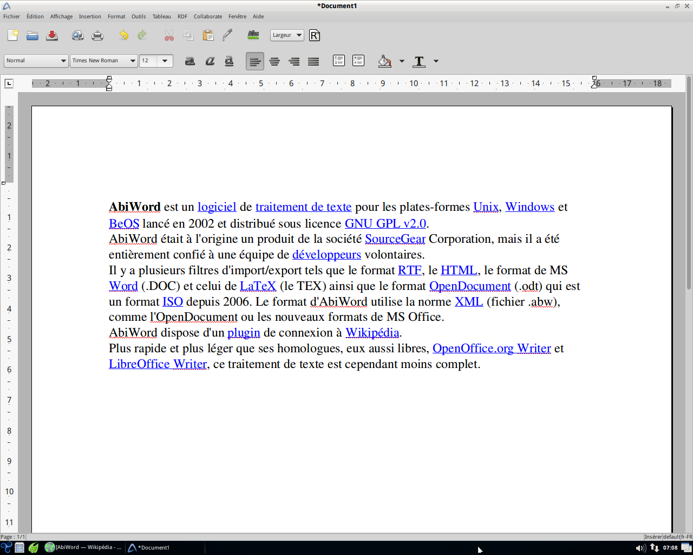Open the Fenêtre menu
Viewport: 693px width, 555px height.
click(x=237, y=16)
